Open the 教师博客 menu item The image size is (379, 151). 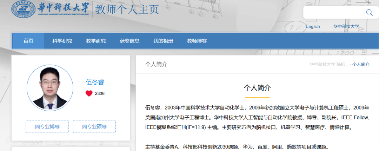(197, 41)
